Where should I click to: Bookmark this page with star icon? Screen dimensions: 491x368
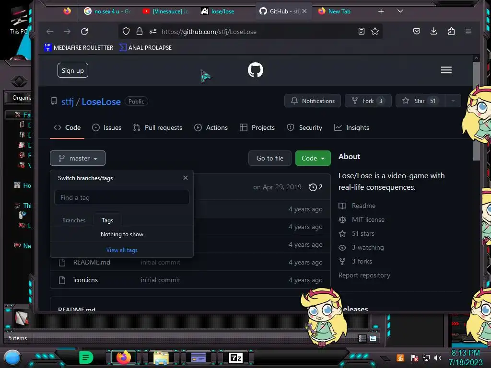(375, 31)
